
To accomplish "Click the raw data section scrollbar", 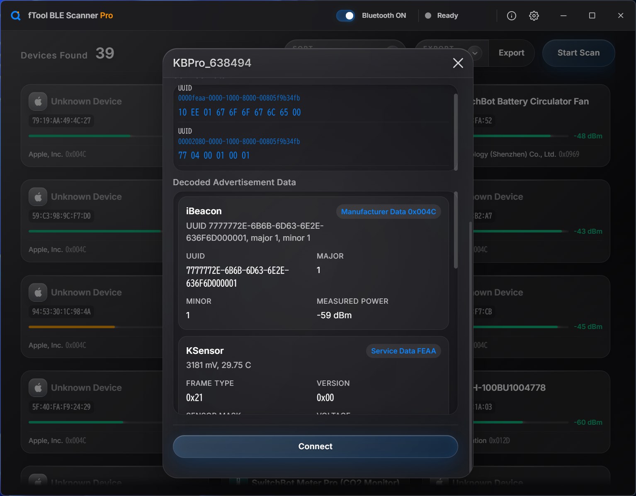I will [x=456, y=132].
